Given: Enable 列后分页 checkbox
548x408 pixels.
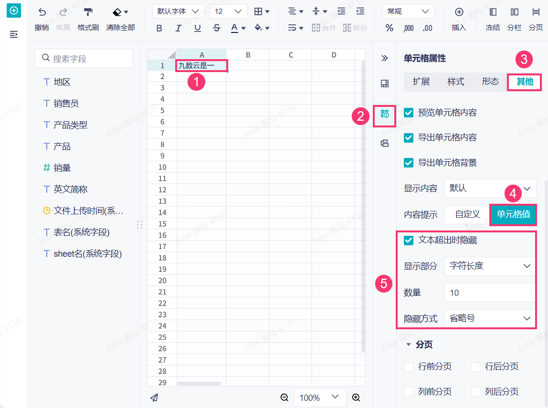Looking at the screenshot, I should pyautogui.click(x=475, y=392).
